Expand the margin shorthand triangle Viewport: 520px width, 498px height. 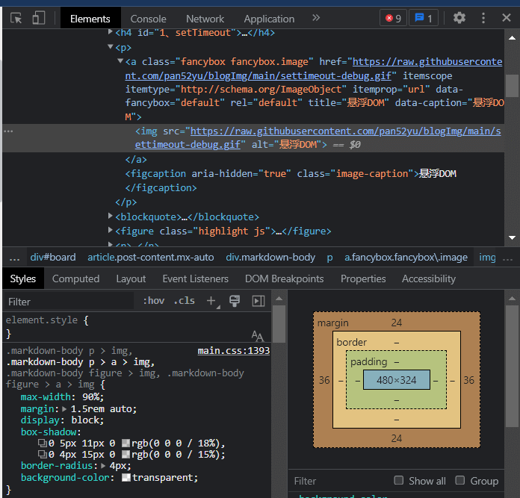64,408
